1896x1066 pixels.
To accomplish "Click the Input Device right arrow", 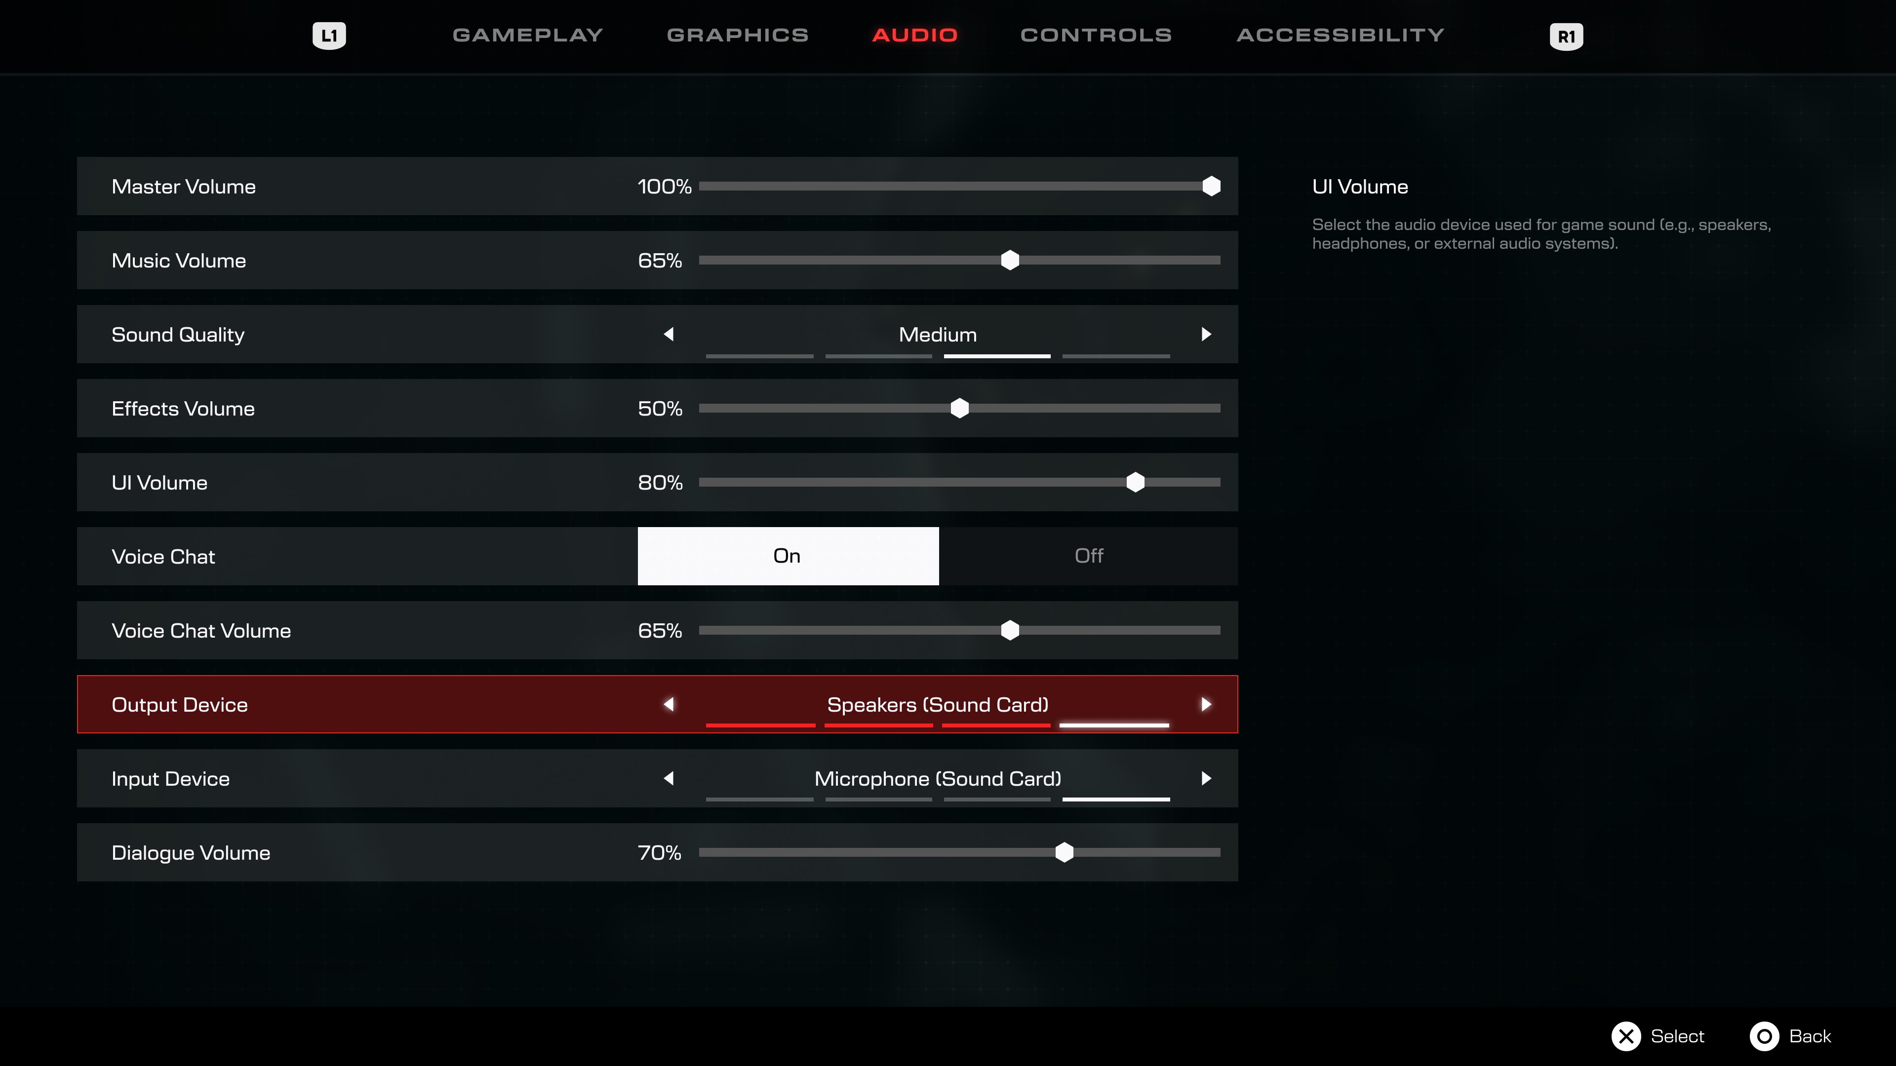I will [x=1206, y=778].
